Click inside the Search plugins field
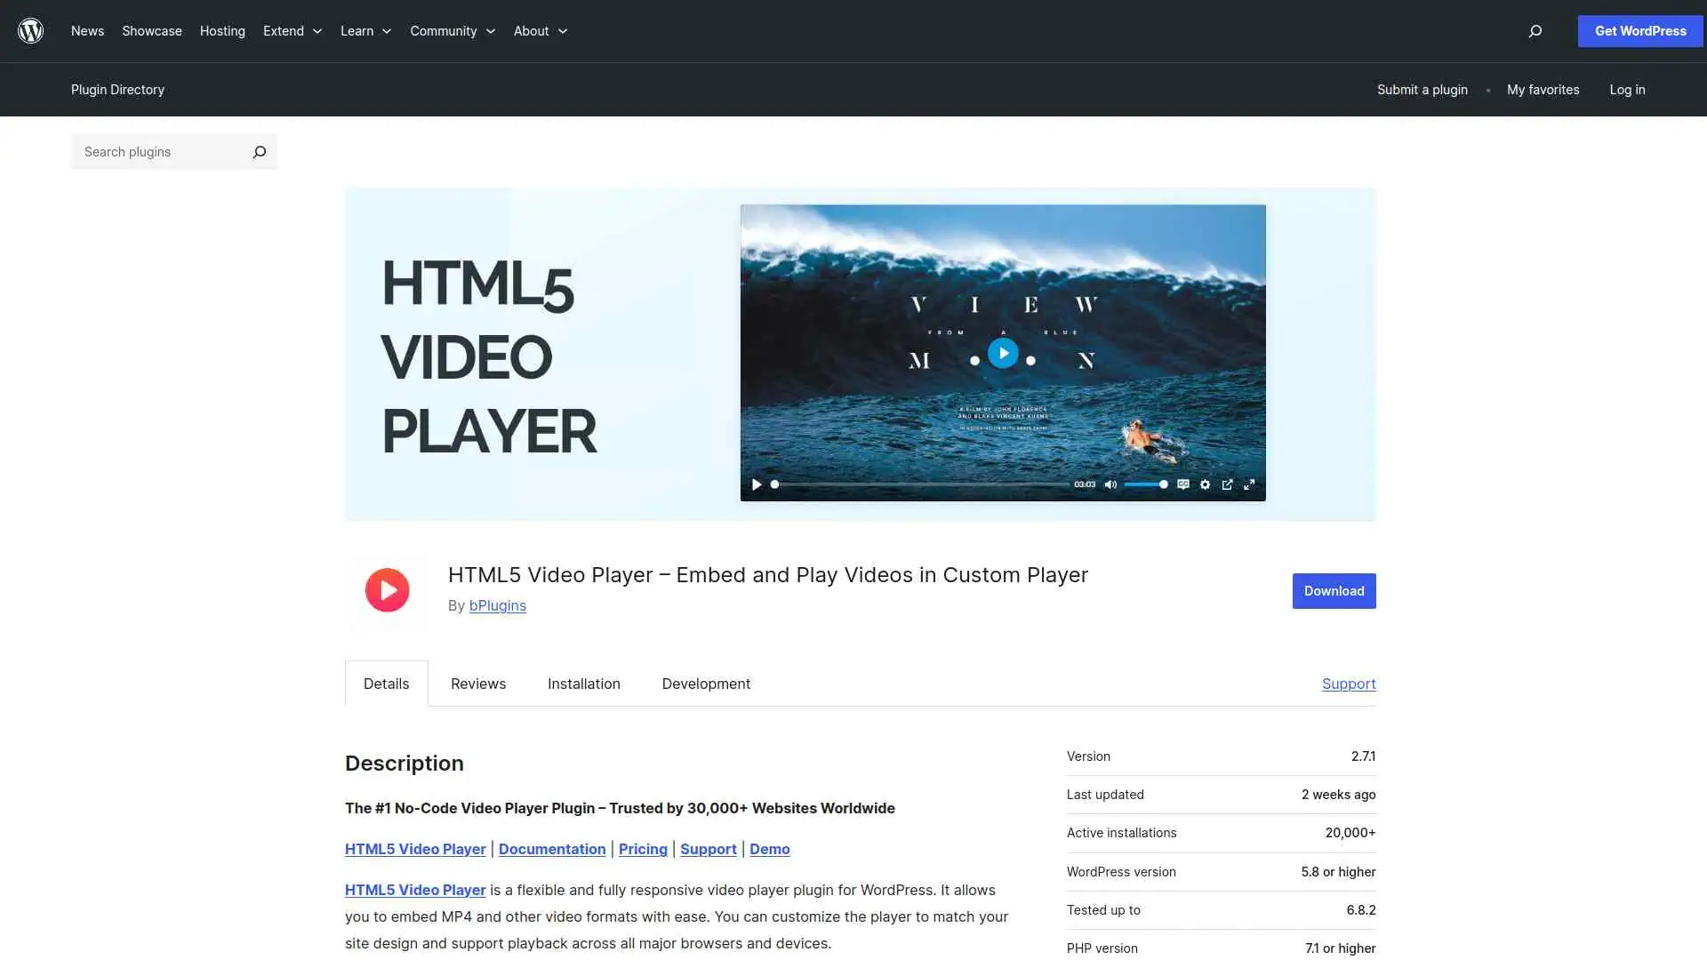The width and height of the screenshot is (1707, 960). tap(160, 151)
